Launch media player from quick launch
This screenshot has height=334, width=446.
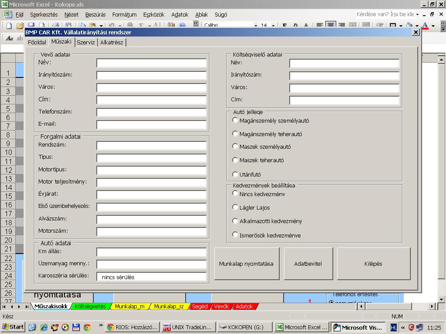point(65,327)
